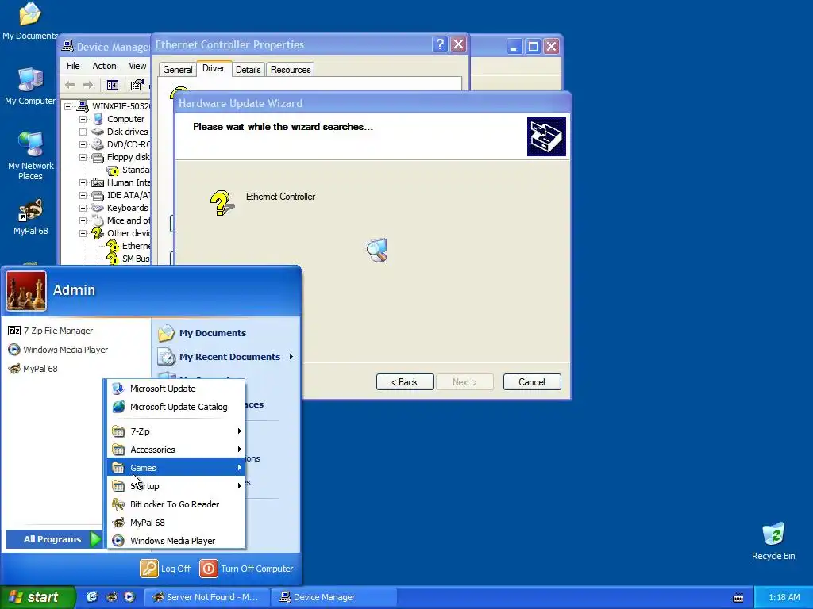Switch to Server Not Found taskbar window
Viewport: 813px width, 609px height.
[206, 597]
